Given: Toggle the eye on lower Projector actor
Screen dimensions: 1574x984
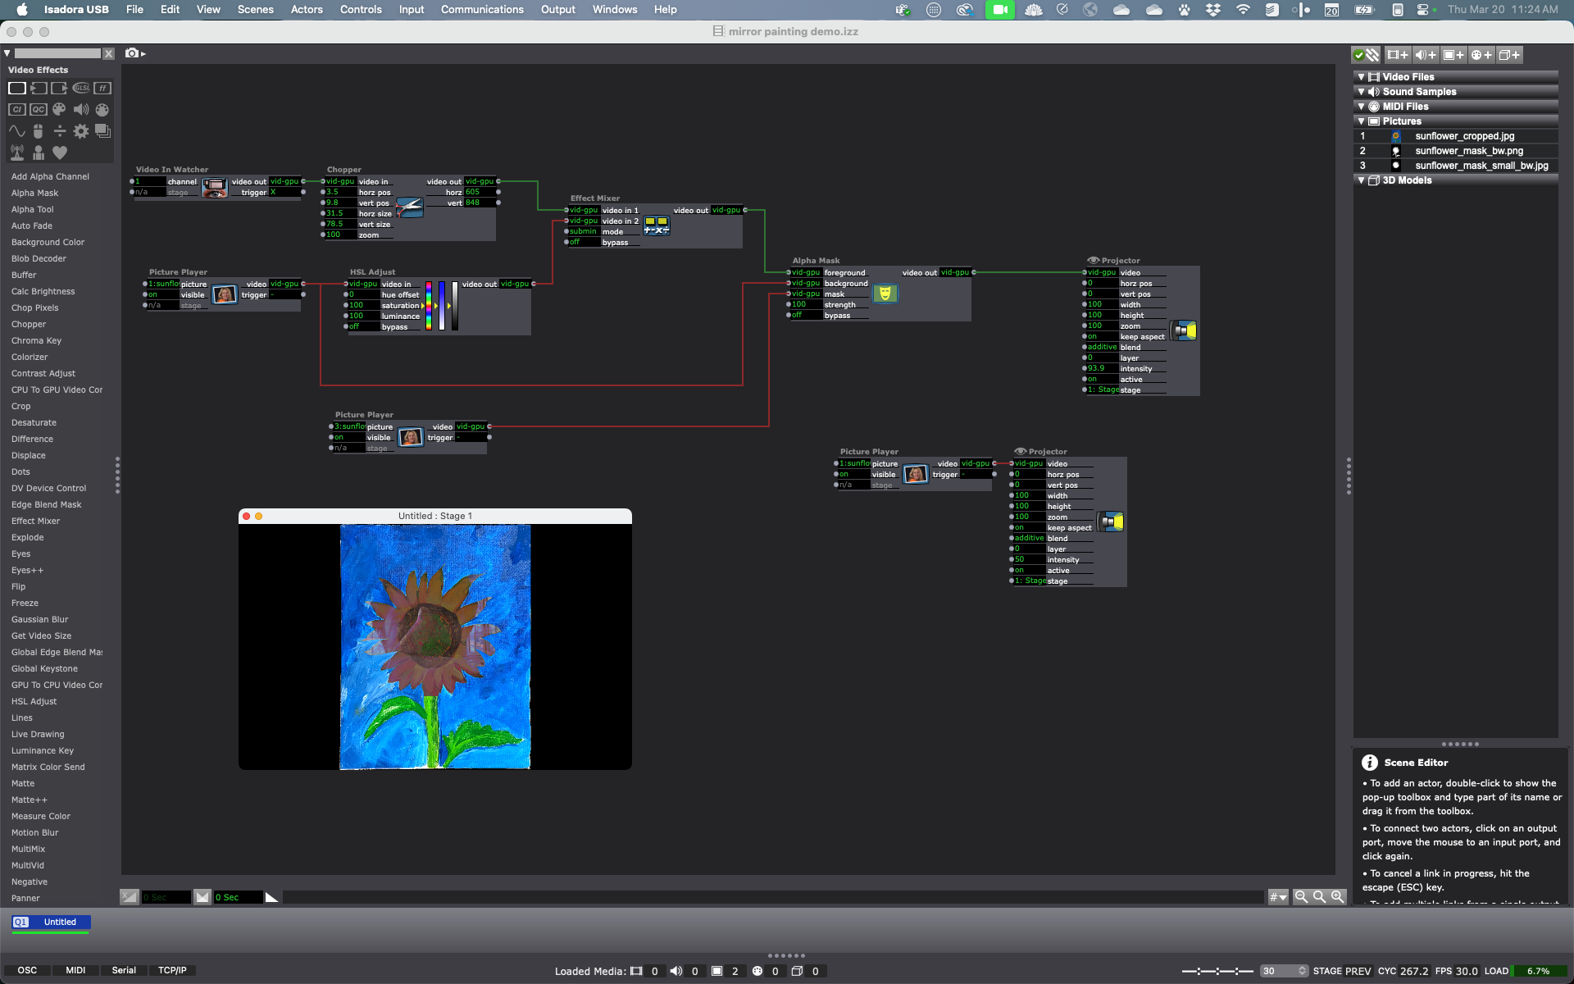Looking at the screenshot, I should (1020, 451).
